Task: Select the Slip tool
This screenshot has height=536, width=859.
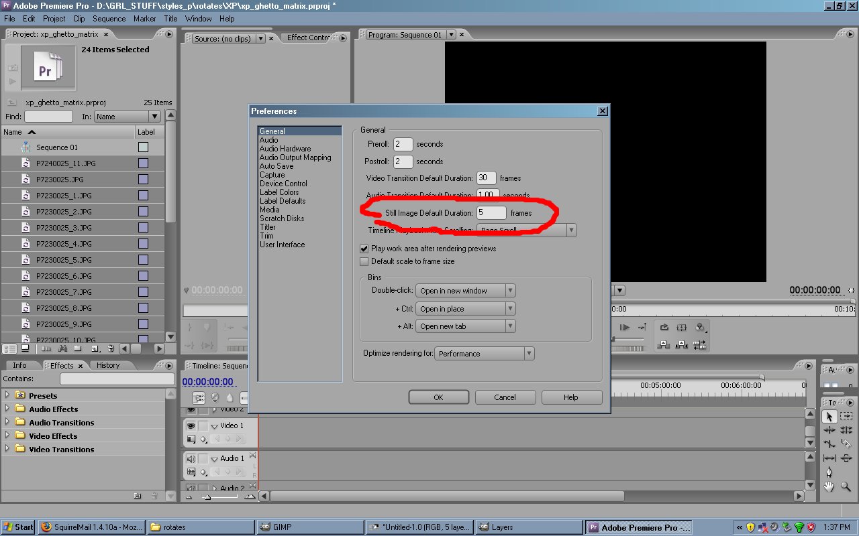Action: tap(829, 458)
